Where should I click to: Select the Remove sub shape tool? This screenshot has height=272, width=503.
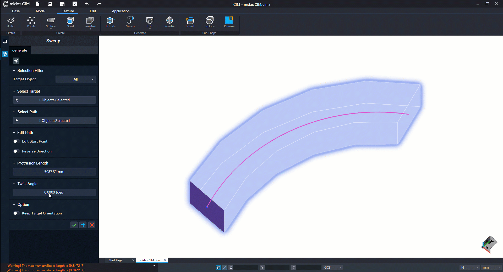coord(229,22)
